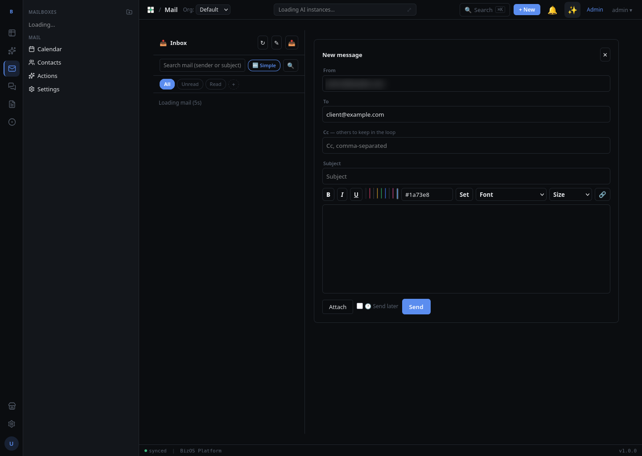The width and height of the screenshot is (642, 456).
Task: Click the inbox tray icon button
Action: point(292,43)
